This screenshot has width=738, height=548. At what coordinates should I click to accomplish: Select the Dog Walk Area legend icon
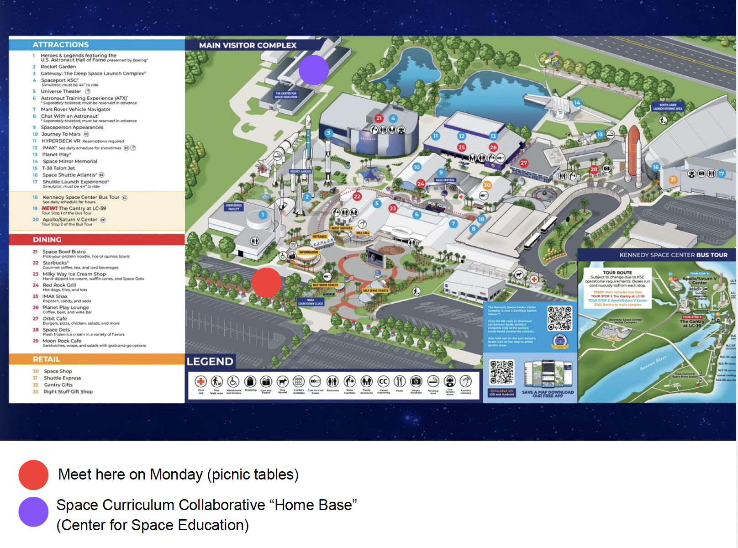[x=217, y=381]
